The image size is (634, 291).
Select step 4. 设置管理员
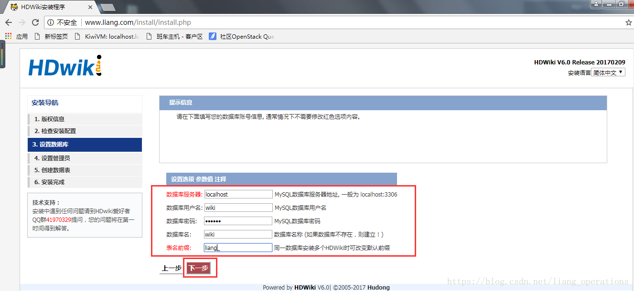[x=85, y=158]
